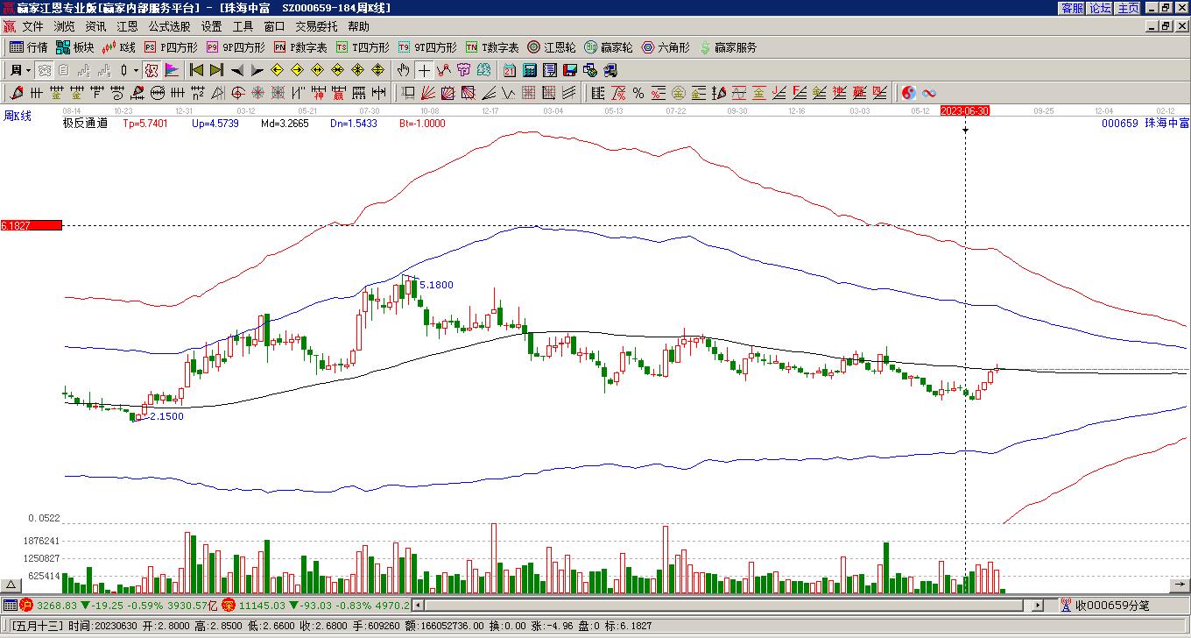Screen dimensions: 1191x638
Task: Toggle the red 权 price adjustment button
Action: (x=152, y=70)
